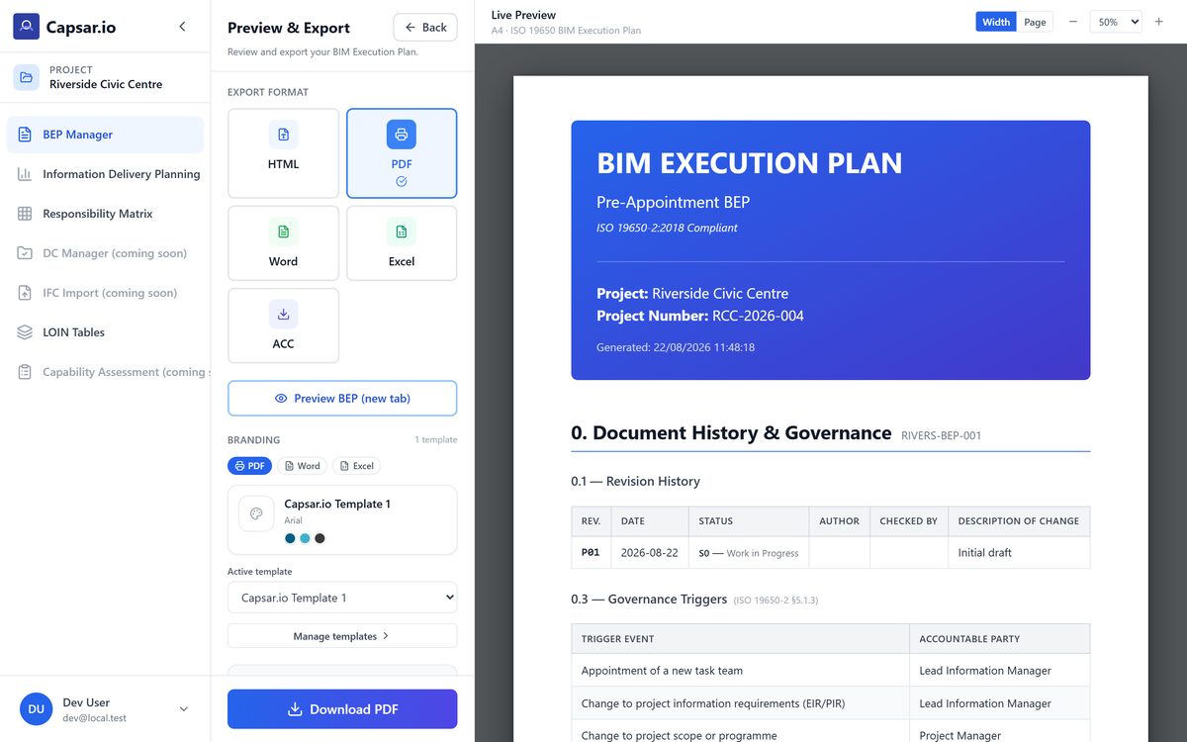1187x742 pixels.
Task: Click the light blue template color swatch
Action: tap(305, 538)
